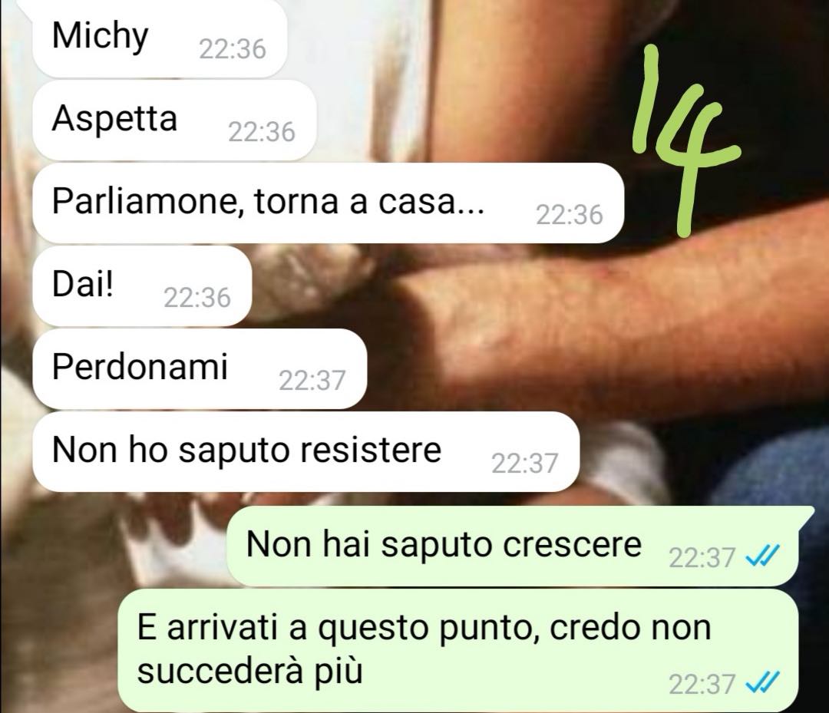Click the 22:37 timestamp on 'Non hai saputo crescere'
This screenshot has width=829, height=713.
point(702,558)
